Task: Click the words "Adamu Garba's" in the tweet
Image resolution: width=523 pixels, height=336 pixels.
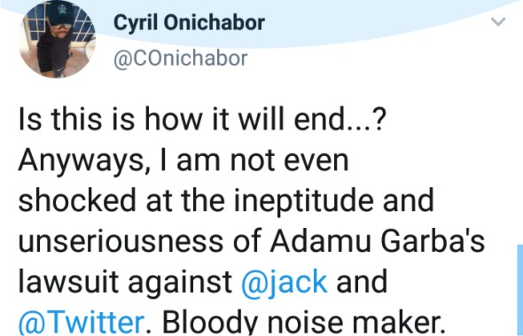Action: pyautogui.click(x=377, y=240)
